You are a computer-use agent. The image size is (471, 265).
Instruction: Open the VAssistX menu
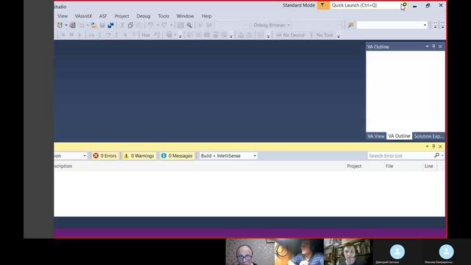(x=83, y=16)
